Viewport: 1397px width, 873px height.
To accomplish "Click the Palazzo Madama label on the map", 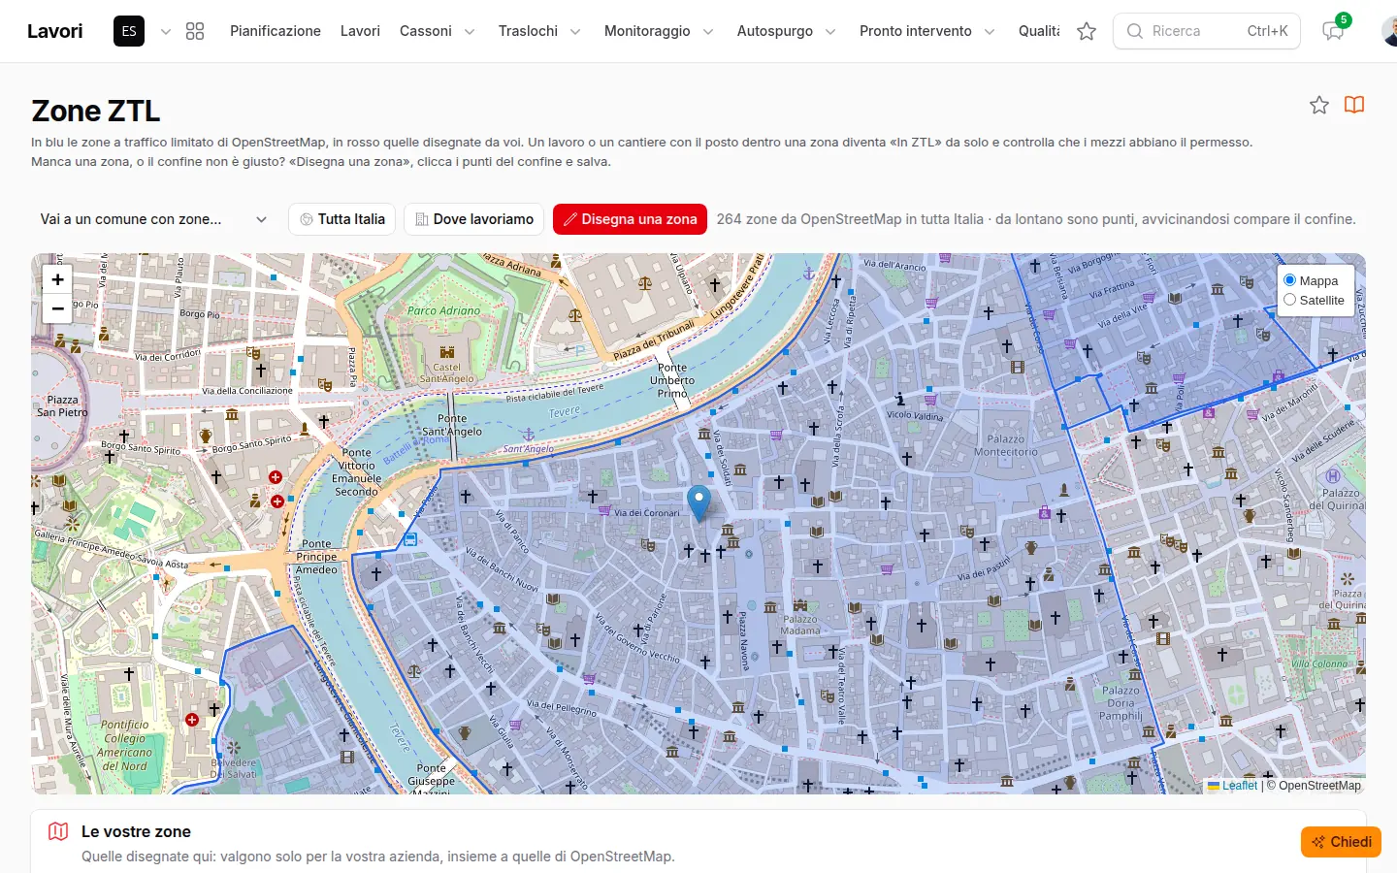I will point(800,625).
